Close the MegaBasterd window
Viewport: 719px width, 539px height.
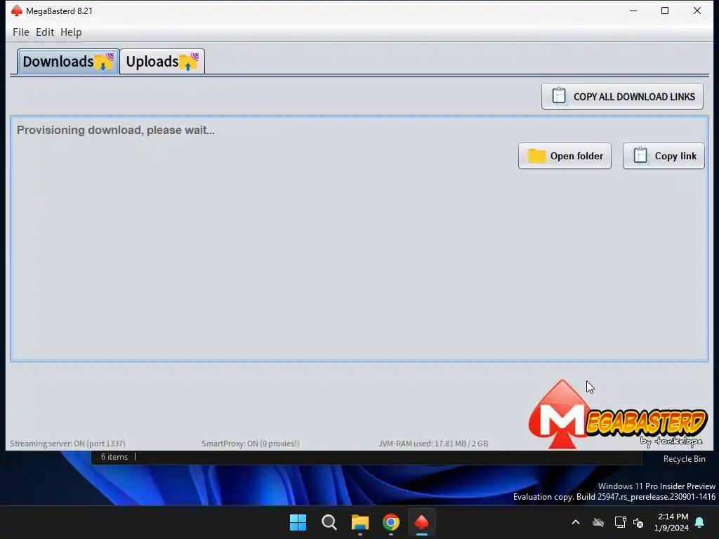pyautogui.click(x=697, y=11)
